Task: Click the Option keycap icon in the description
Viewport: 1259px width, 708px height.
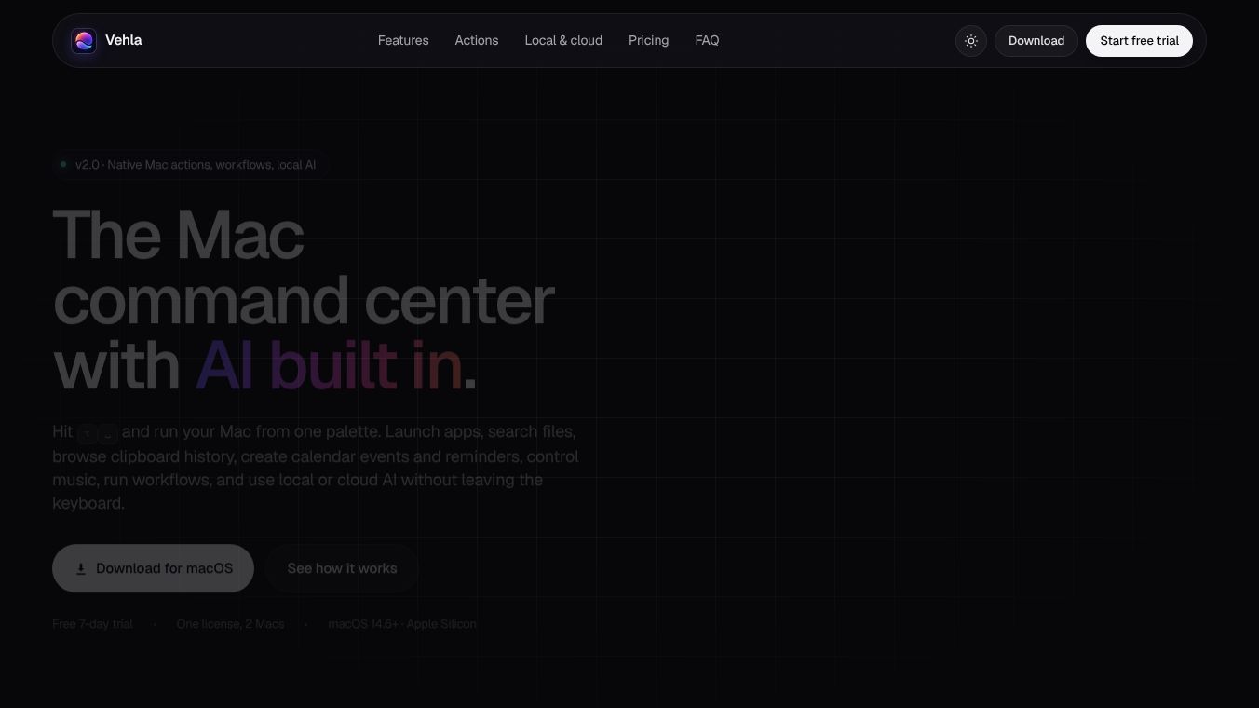Action: 88,433
